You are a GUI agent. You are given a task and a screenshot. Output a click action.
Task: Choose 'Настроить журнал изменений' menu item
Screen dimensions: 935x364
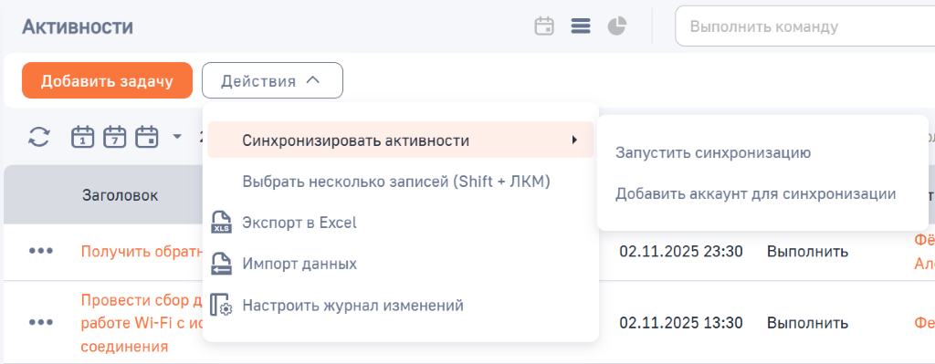click(x=352, y=306)
